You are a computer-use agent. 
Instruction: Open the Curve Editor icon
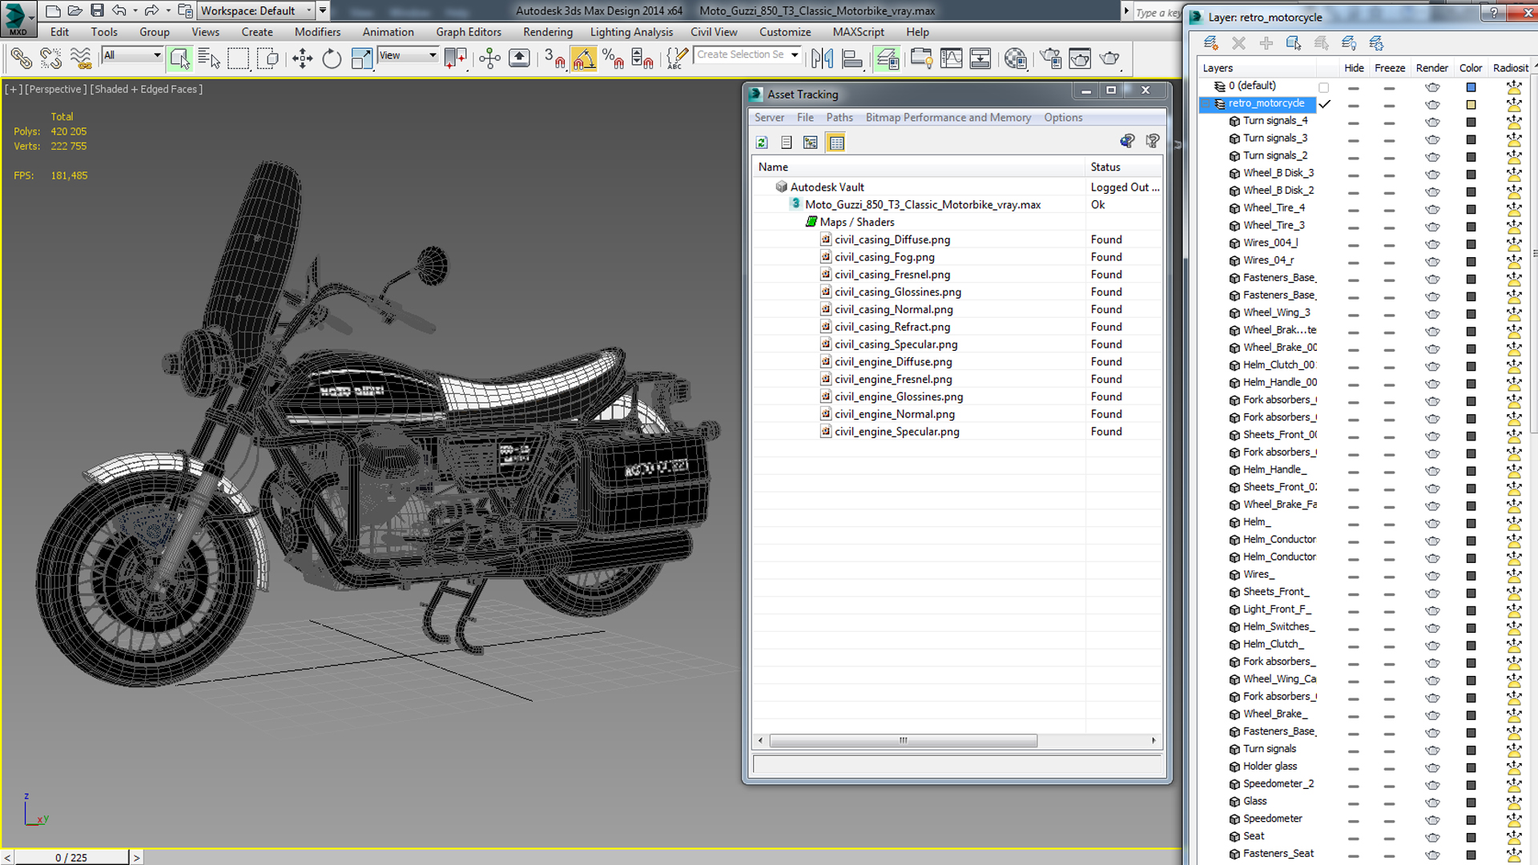click(x=951, y=58)
